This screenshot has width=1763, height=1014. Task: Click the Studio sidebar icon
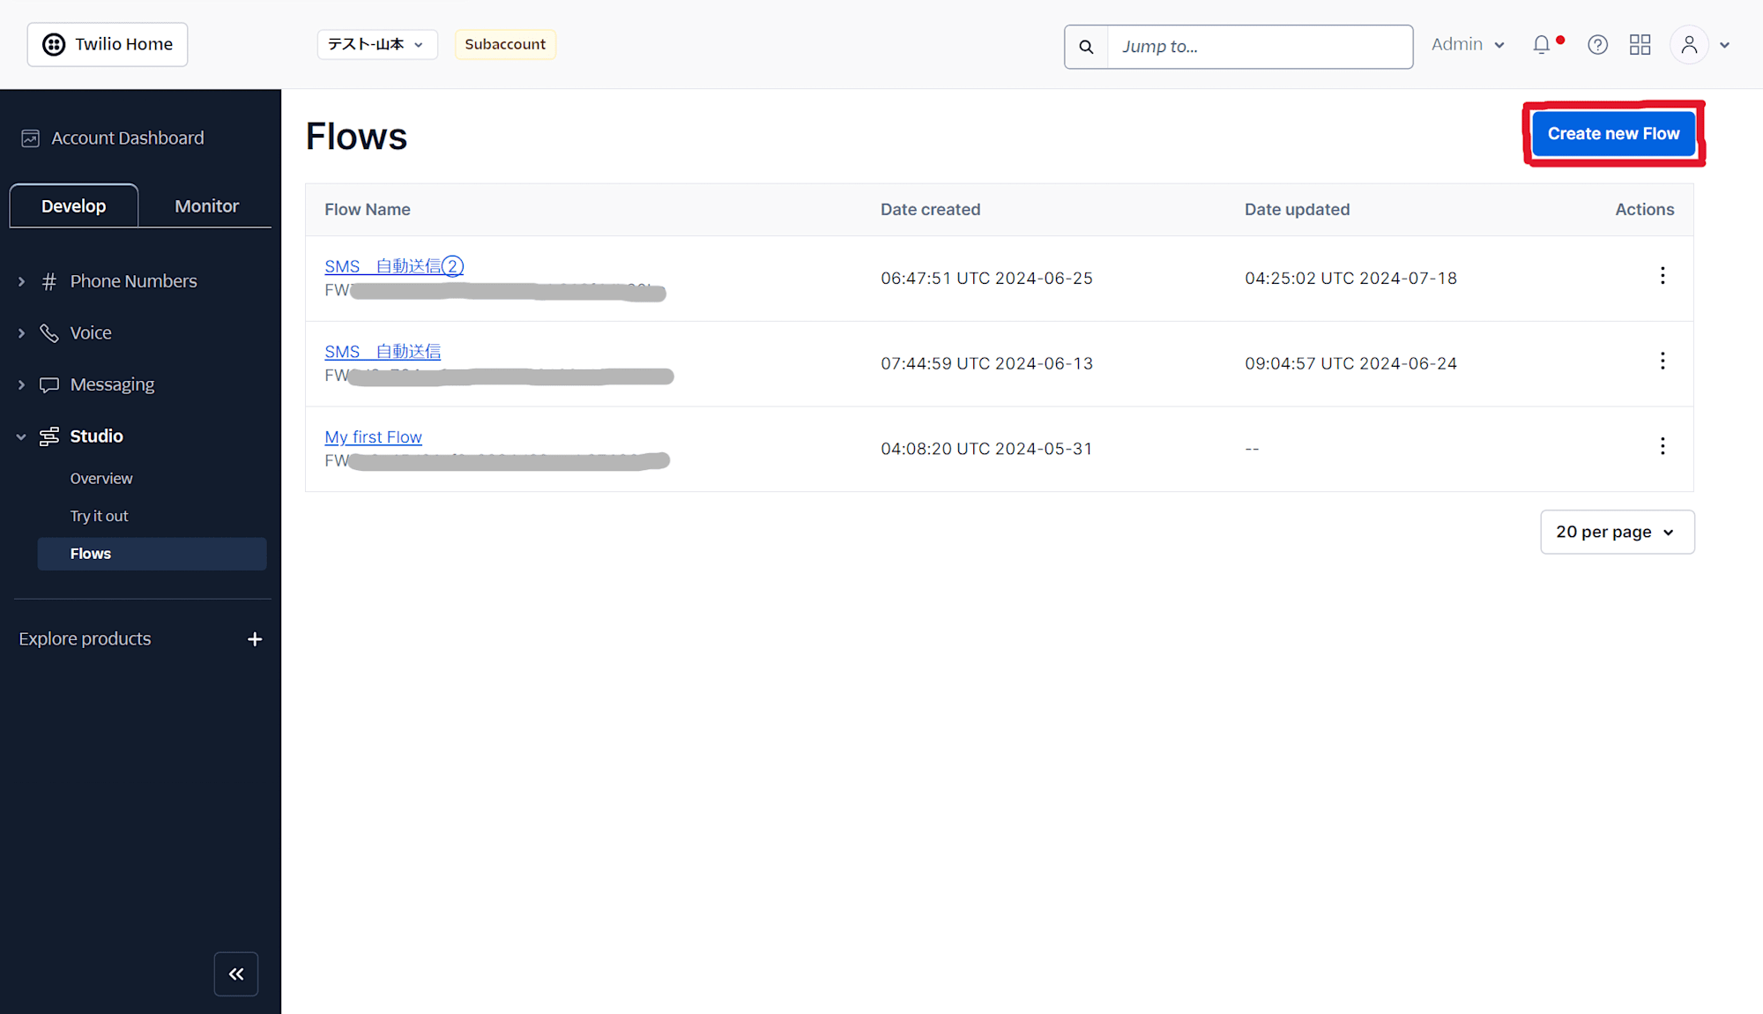48,435
